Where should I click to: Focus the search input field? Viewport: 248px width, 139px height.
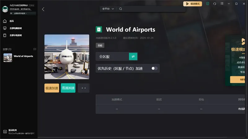pos(153,9)
